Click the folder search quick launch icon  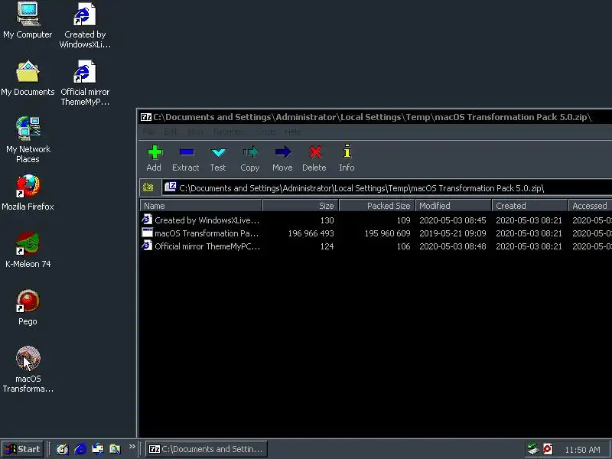(x=116, y=449)
